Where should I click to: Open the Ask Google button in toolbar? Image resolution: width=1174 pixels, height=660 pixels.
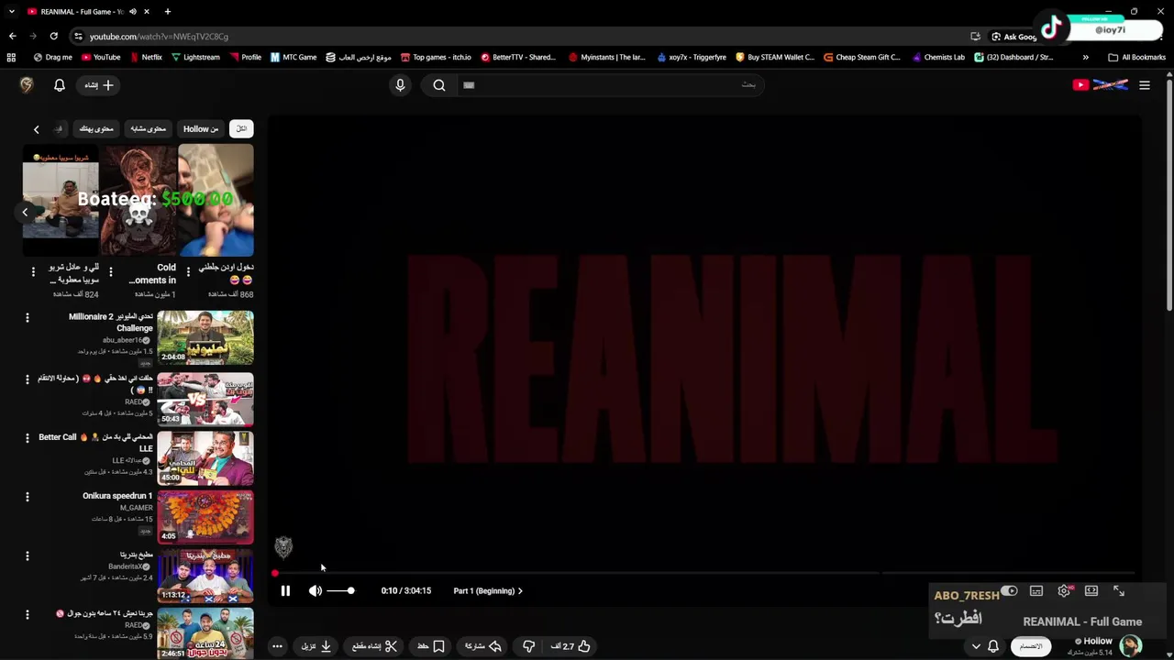(x=1014, y=36)
